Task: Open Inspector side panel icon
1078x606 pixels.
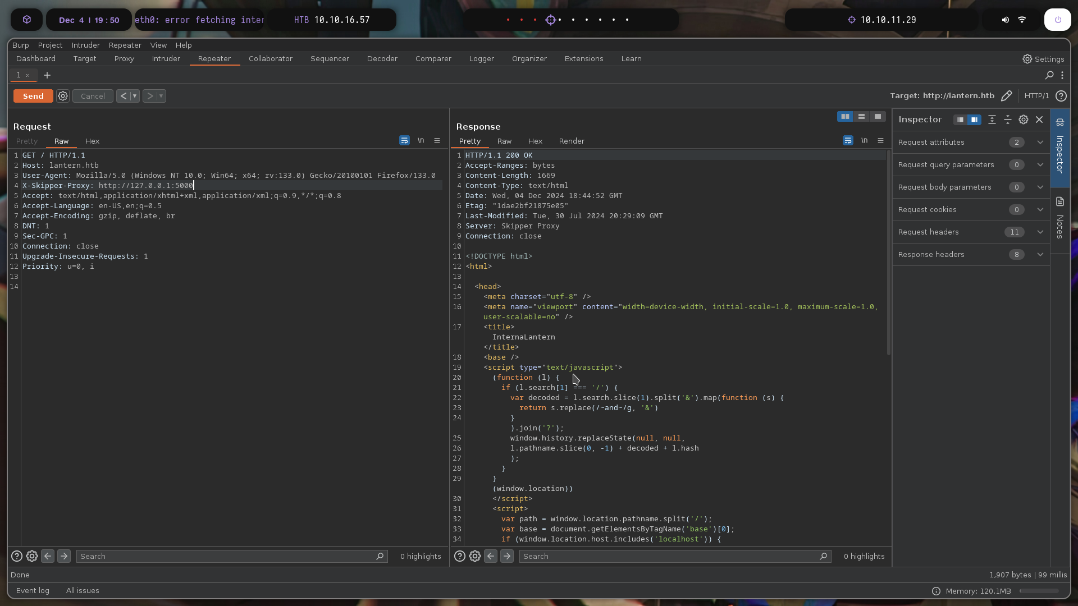Action: pos(1060,148)
